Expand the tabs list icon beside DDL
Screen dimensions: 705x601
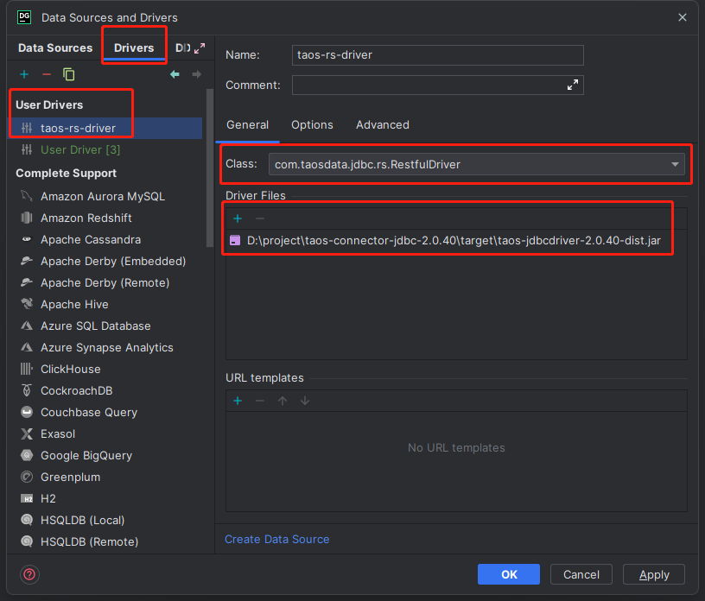[200, 48]
